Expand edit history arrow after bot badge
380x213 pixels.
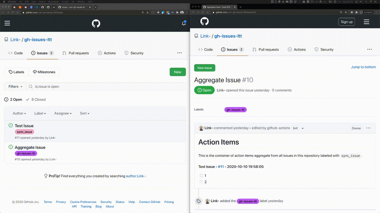(x=303, y=128)
